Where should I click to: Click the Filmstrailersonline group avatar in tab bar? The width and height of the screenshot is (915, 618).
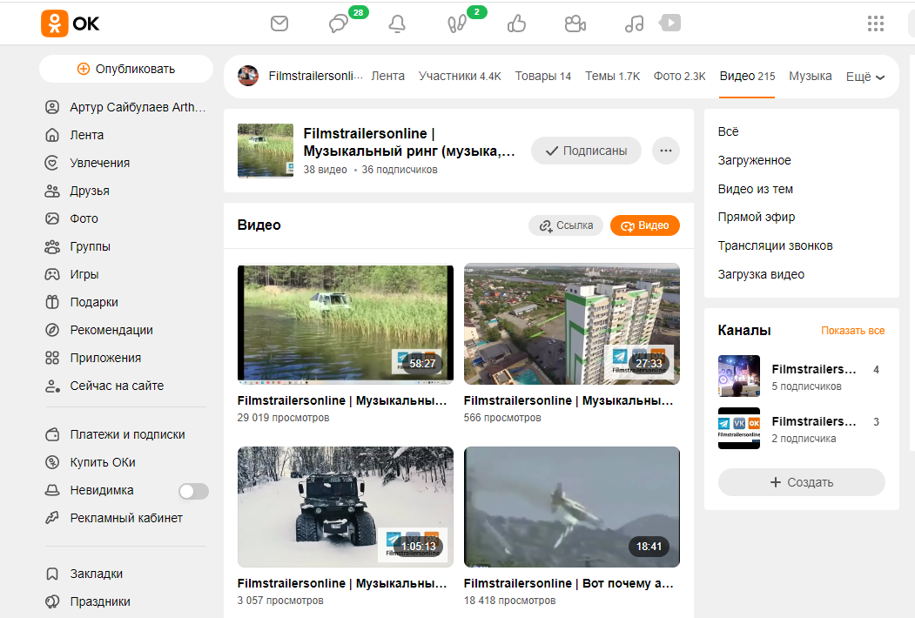[248, 76]
